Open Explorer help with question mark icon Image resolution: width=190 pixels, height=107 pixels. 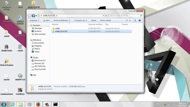coord(140,21)
